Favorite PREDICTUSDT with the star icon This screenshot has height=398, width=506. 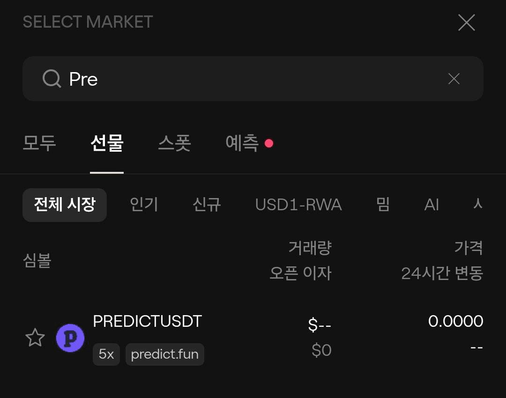pyautogui.click(x=35, y=338)
